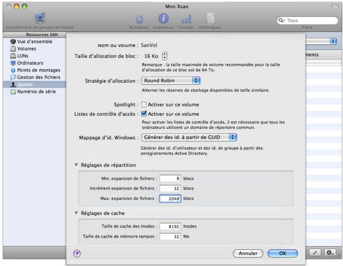Select Quotas in the sidebar

click(x=34, y=84)
